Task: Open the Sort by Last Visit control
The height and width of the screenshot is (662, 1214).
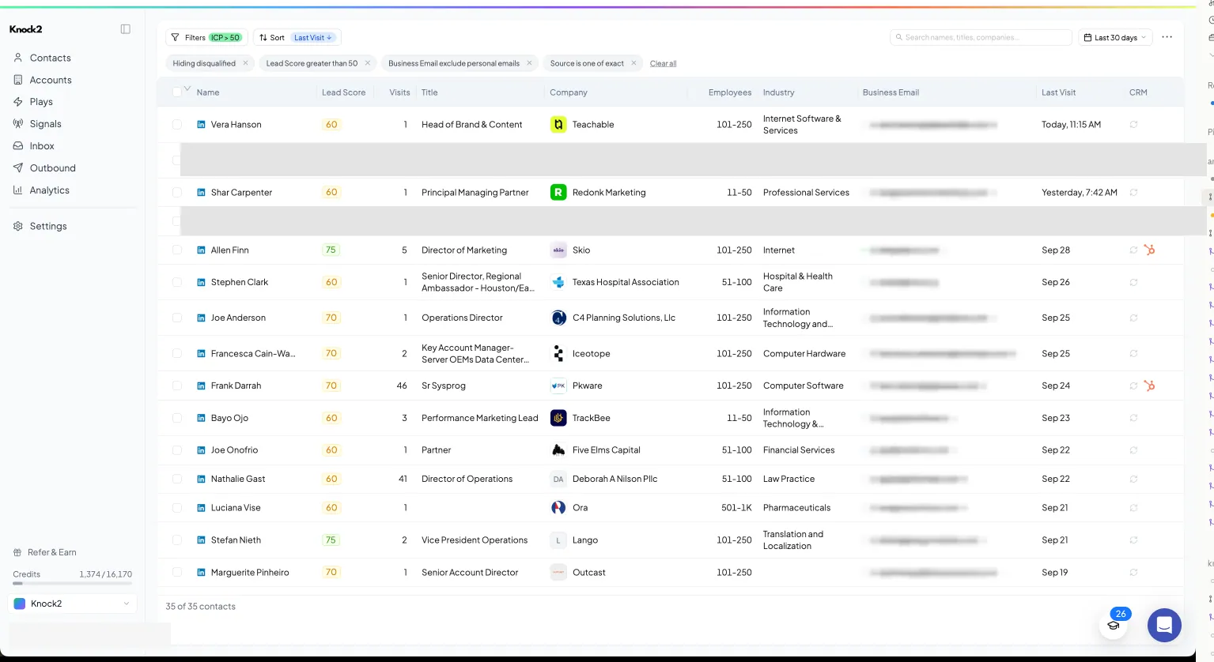Action: [x=297, y=37]
